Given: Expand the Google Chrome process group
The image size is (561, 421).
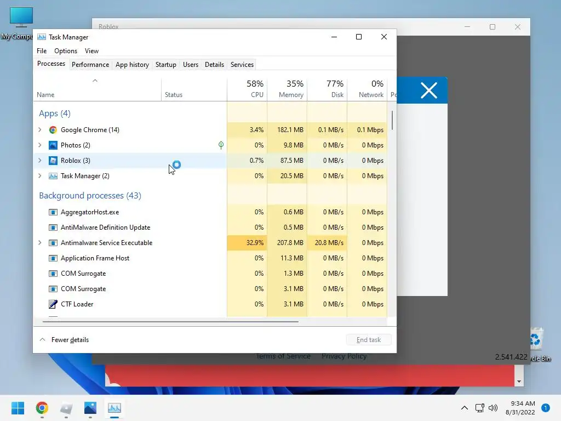Looking at the screenshot, I should (x=39, y=129).
